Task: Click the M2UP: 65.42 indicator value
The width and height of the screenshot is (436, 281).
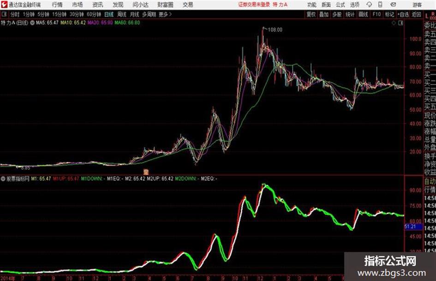Action: [x=160, y=179]
